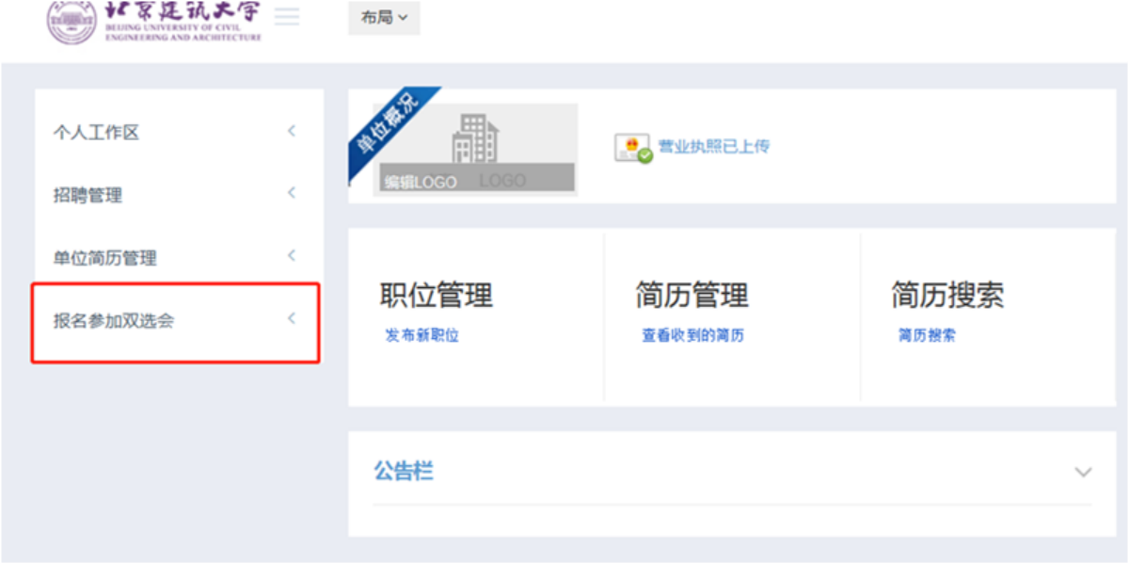1129x564 pixels.
Task: Click the blue 简历搜索 link
Action: (926, 335)
